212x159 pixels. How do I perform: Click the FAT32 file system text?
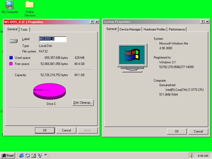tap(43, 51)
